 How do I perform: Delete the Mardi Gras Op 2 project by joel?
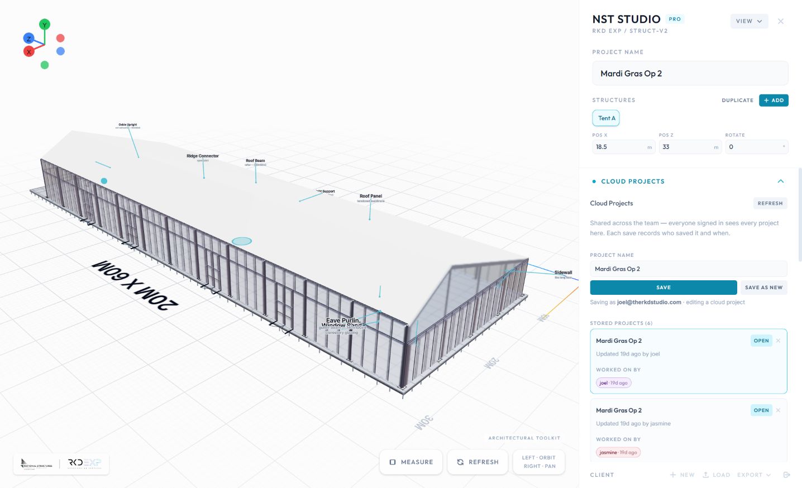coord(778,341)
